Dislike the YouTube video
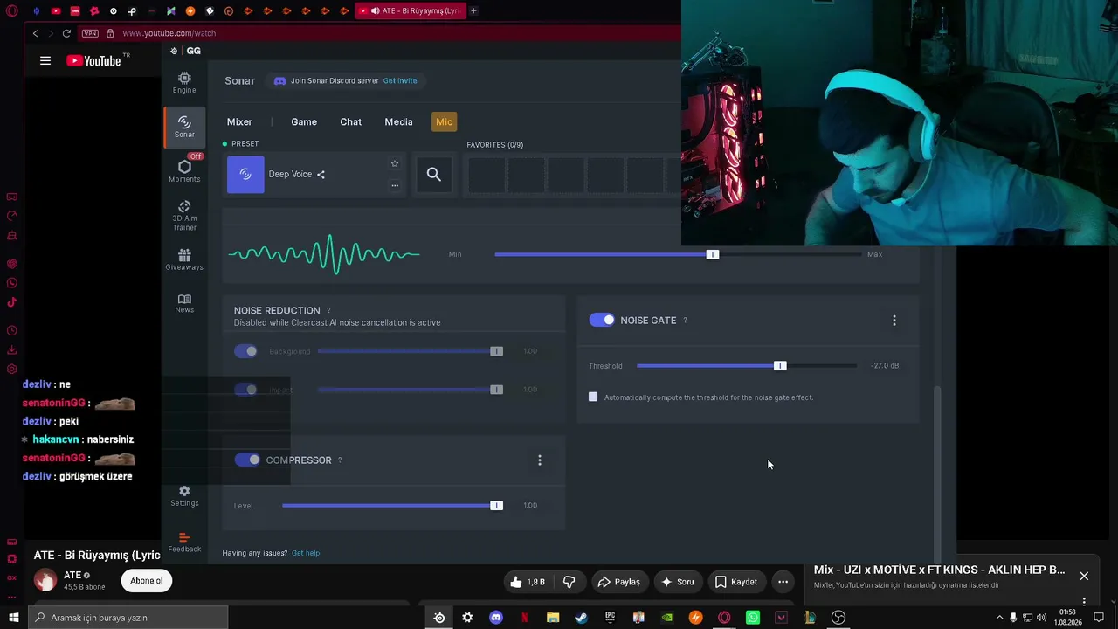 (x=569, y=582)
